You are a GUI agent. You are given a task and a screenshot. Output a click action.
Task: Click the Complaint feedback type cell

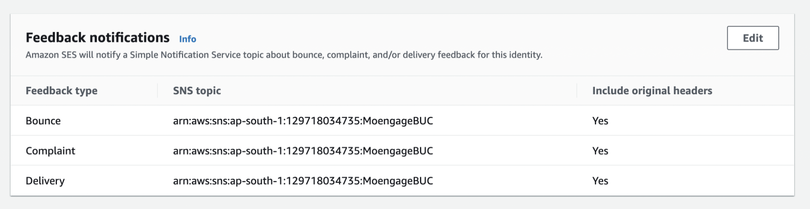50,151
